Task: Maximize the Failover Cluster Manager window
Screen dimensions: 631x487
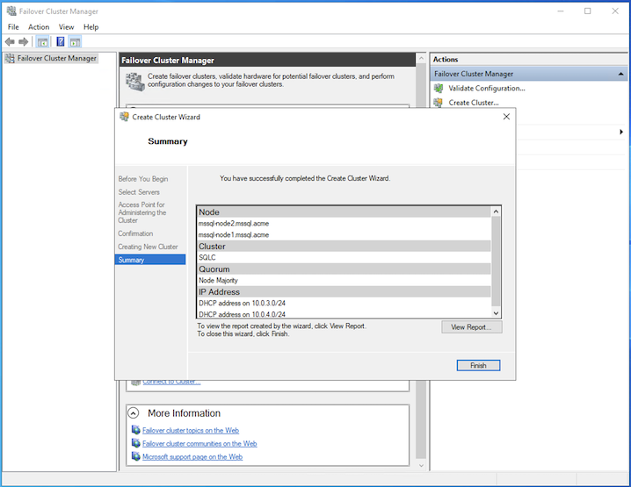Action: (x=588, y=11)
